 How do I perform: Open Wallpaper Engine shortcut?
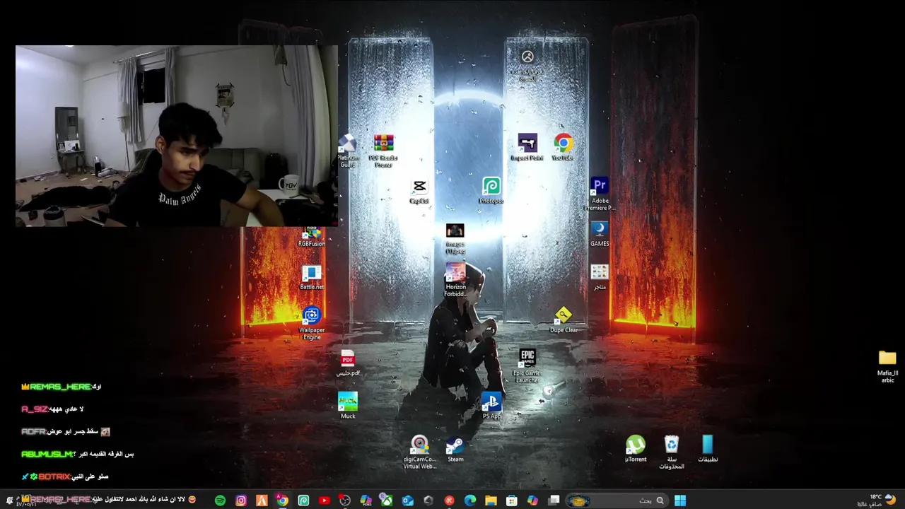point(312,323)
